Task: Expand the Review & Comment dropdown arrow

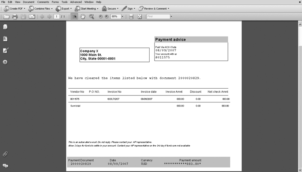Action: 168,8
